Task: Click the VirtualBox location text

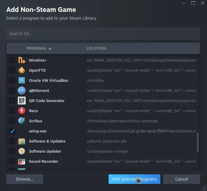Action: pyautogui.click(x=95, y=80)
